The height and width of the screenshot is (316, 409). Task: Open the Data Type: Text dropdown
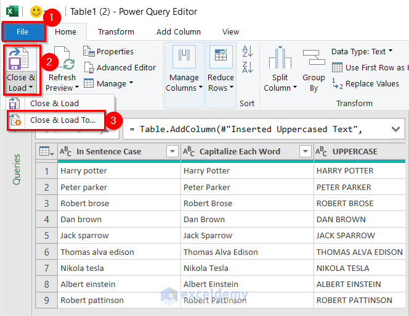pos(361,51)
